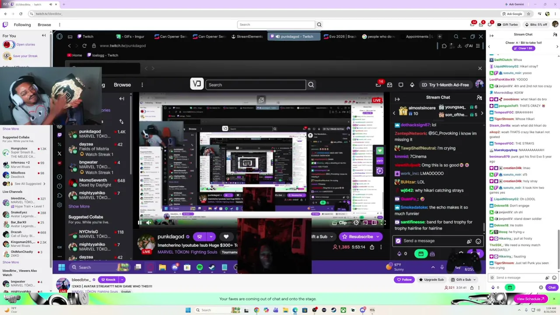The image size is (560, 315).
Task: Open Following in Chrome's Twitch navigation
Action: (x=22, y=24)
